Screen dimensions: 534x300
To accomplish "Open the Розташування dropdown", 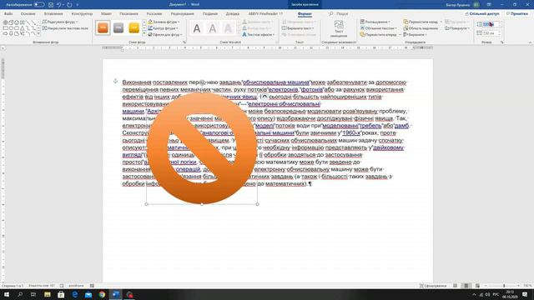I will click(375, 22).
